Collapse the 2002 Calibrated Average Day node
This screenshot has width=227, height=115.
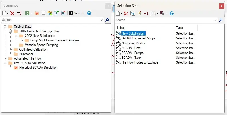coord(10,31)
